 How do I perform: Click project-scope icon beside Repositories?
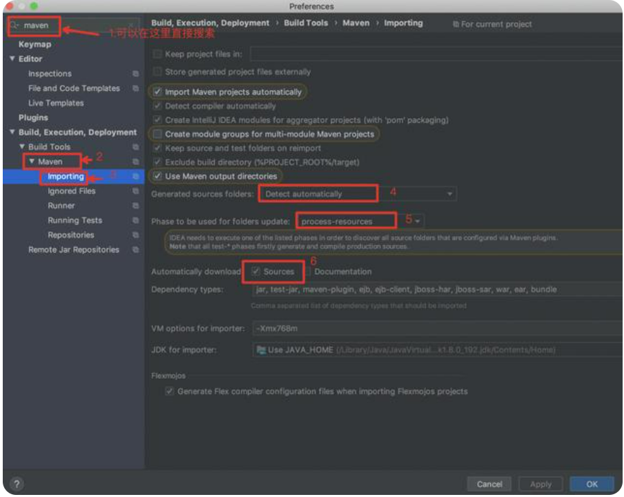coord(136,235)
